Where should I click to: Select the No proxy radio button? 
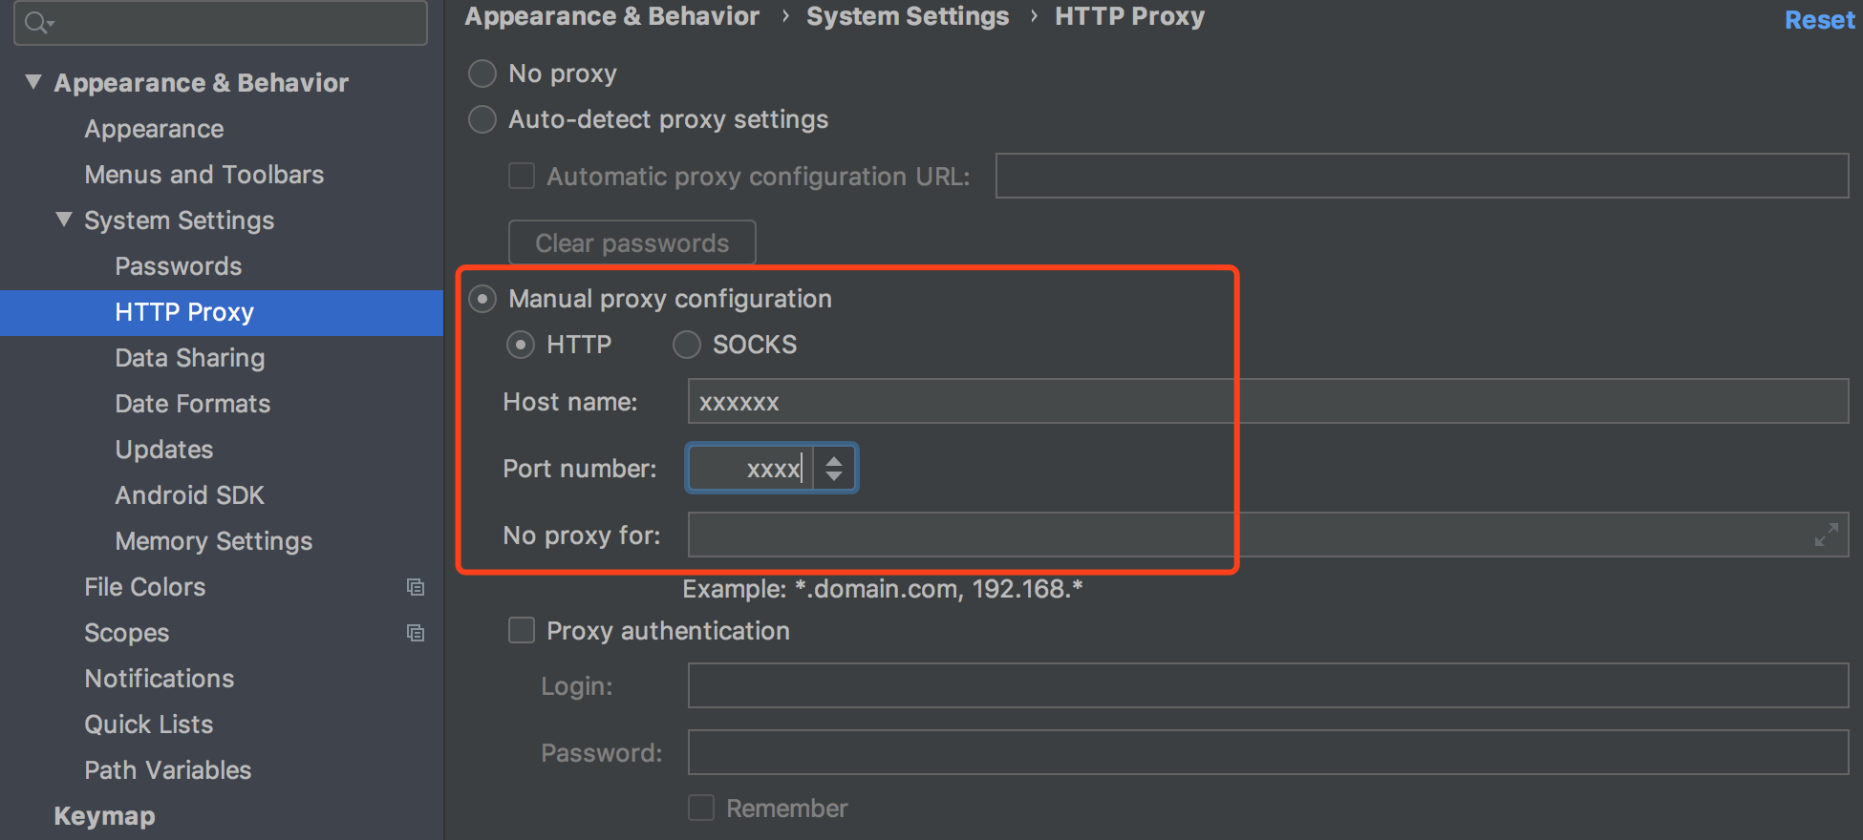click(482, 73)
